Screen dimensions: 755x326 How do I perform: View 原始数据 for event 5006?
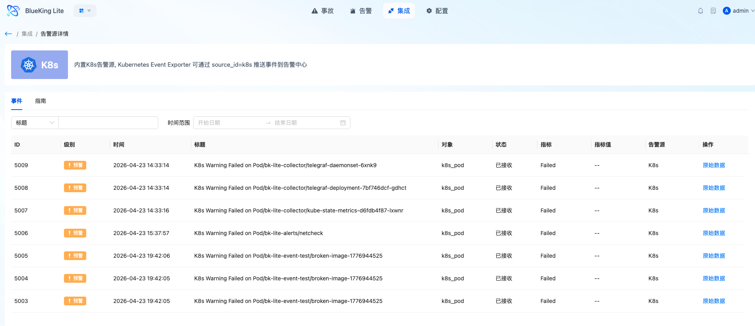pos(714,233)
